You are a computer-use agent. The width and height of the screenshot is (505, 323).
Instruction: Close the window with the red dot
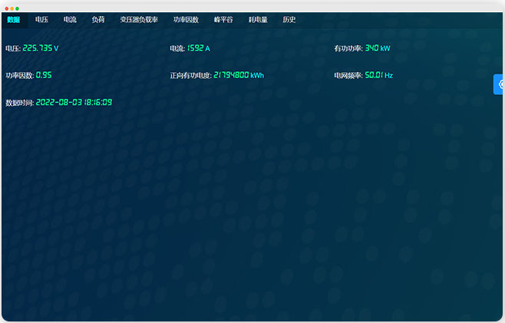[x=8, y=8]
